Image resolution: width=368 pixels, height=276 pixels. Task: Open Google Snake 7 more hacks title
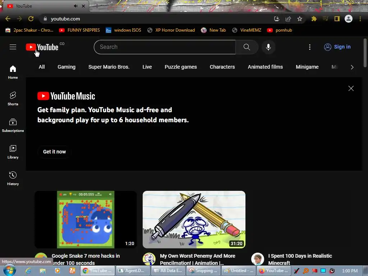click(86, 259)
